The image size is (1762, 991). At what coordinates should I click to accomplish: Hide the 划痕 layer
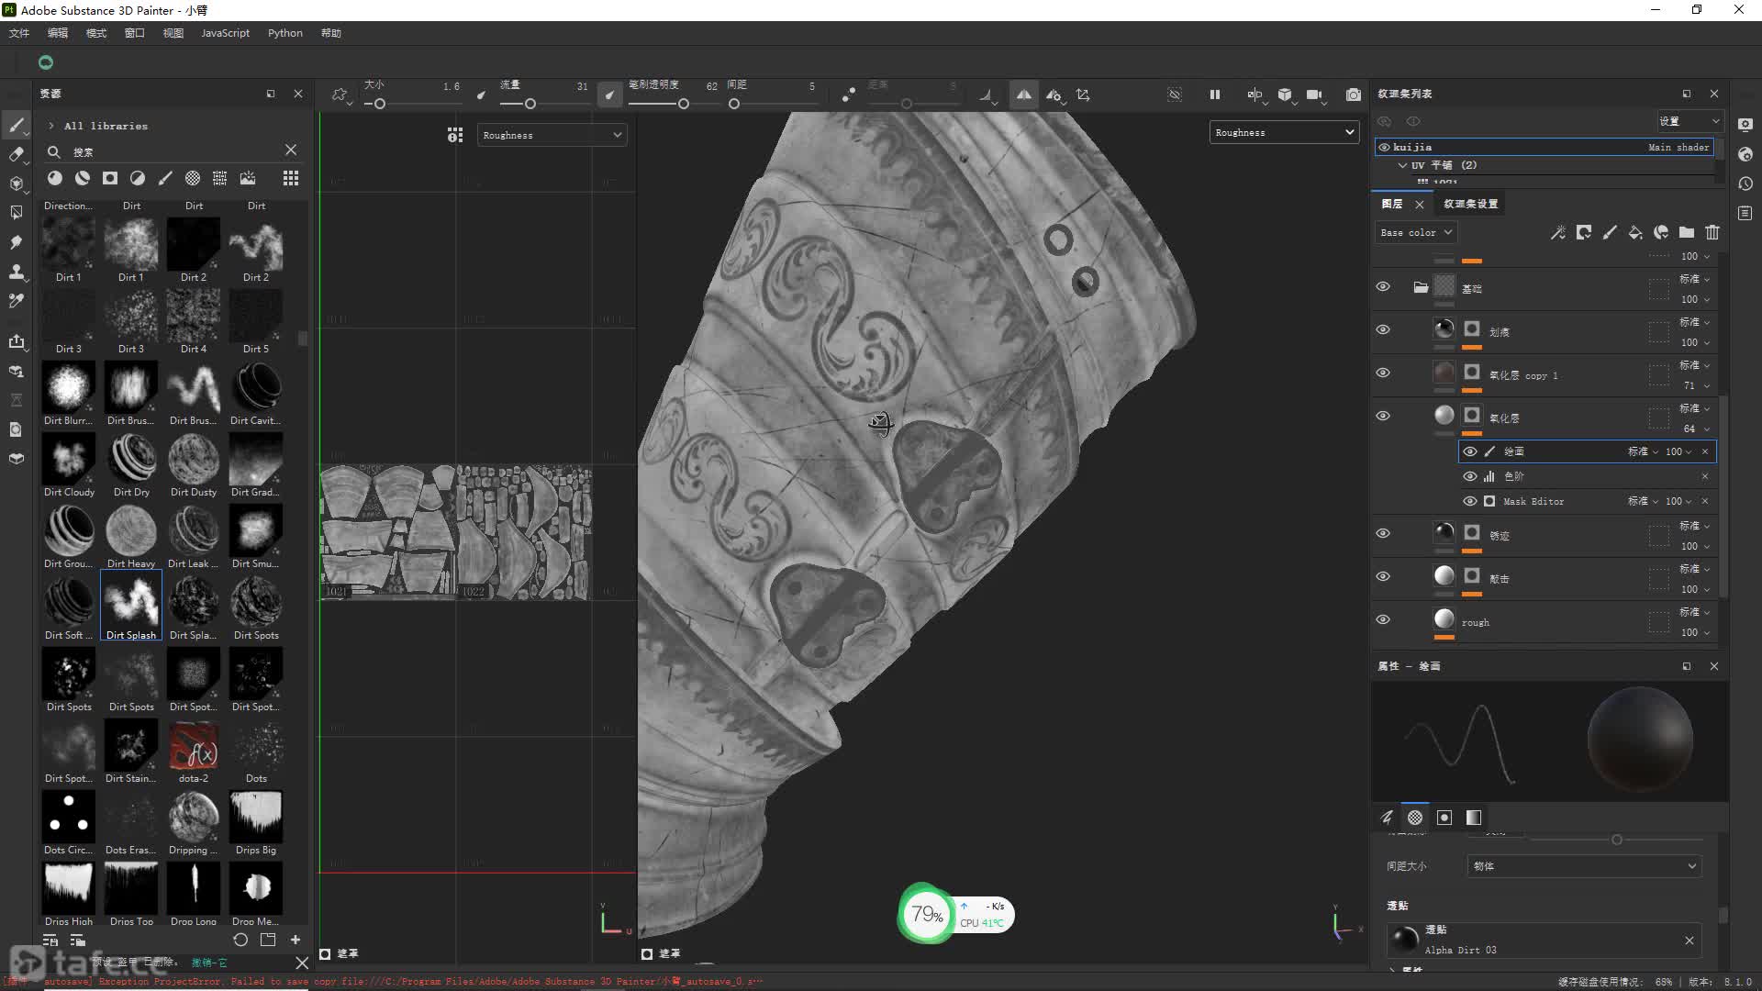(x=1383, y=329)
